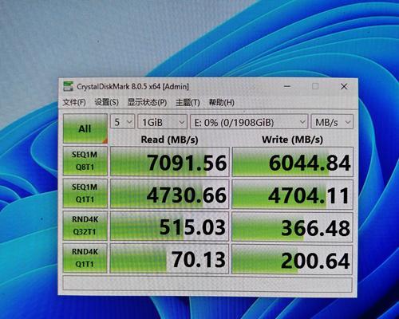Run the RND4K Q1T1 test
This screenshot has height=319, width=399.
tap(85, 258)
